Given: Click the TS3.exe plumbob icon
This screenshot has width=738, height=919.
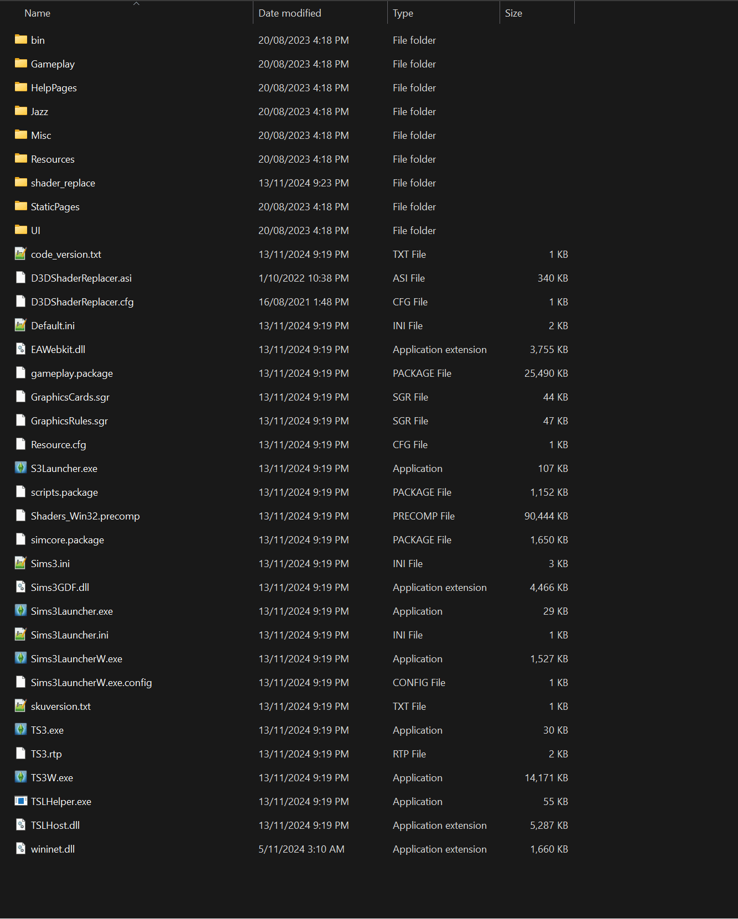Looking at the screenshot, I should pyautogui.click(x=21, y=730).
